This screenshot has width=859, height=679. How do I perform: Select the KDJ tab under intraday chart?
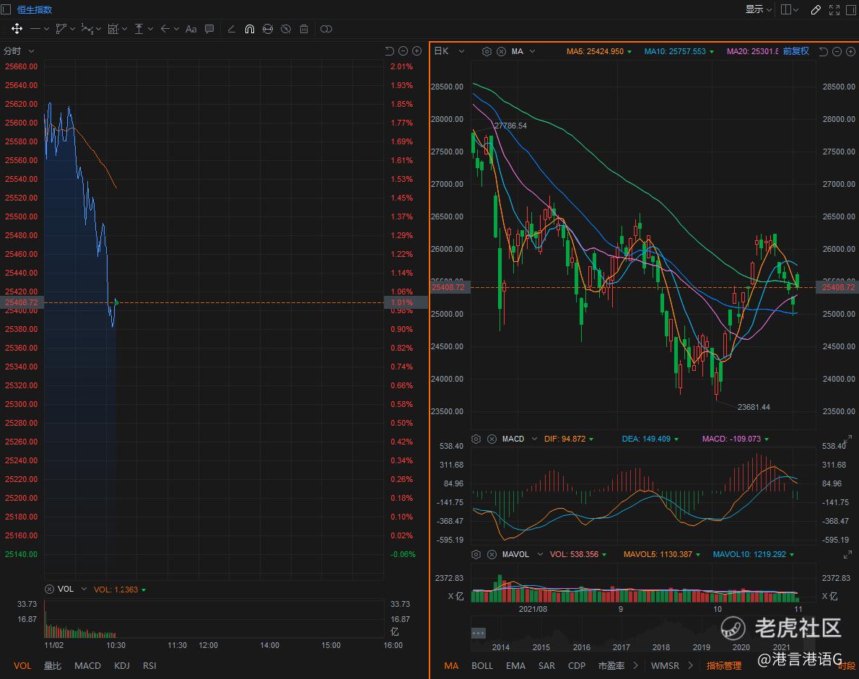(x=122, y=665)
